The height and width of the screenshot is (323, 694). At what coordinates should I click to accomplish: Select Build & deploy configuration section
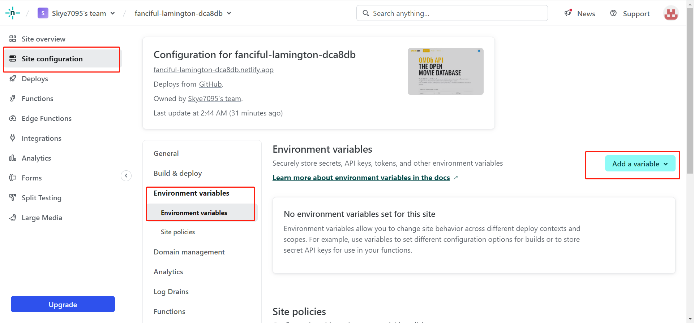178,173
